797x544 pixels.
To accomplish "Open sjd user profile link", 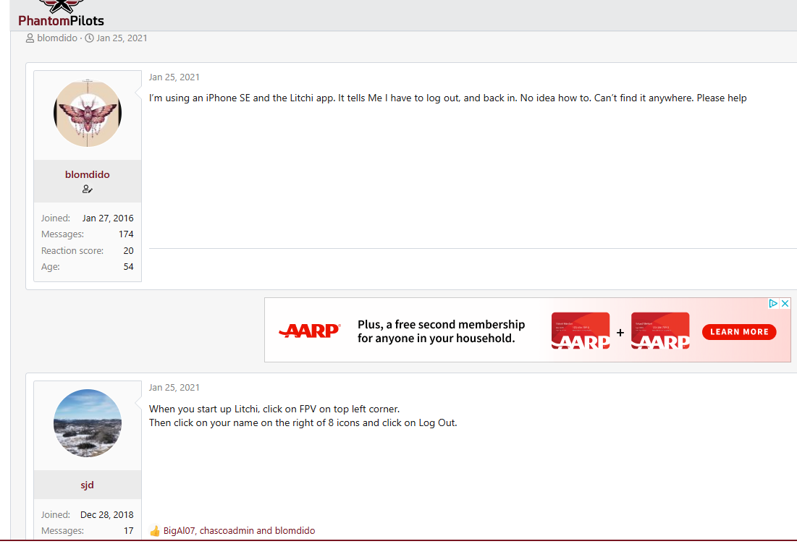I will click(x=88, y=485).
